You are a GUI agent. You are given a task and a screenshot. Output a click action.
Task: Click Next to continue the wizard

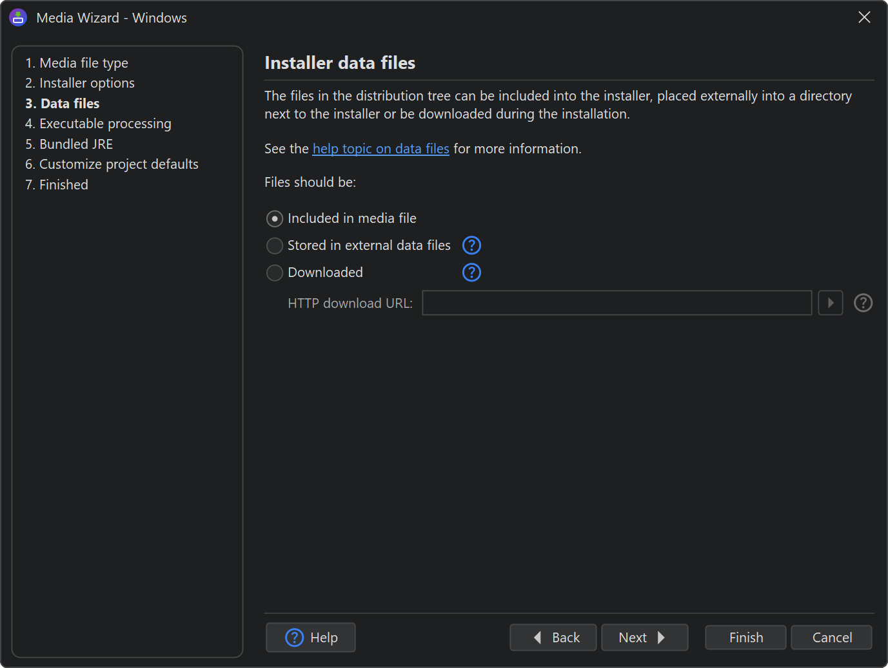(645, 638)
